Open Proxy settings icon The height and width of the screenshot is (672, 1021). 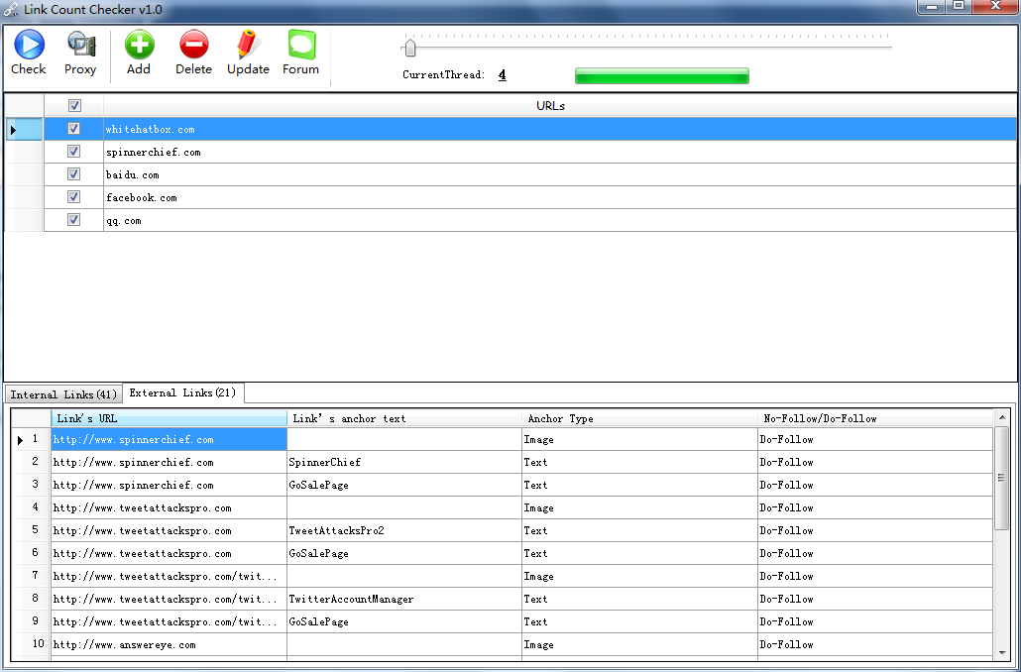pos(80,45)
